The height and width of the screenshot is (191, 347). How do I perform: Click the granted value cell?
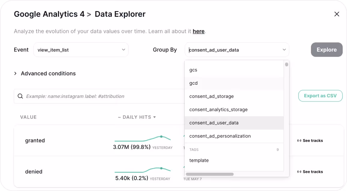tap(35, 141)
